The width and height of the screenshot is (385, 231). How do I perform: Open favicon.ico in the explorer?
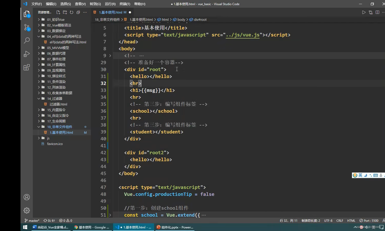click(x=55, y=144)
